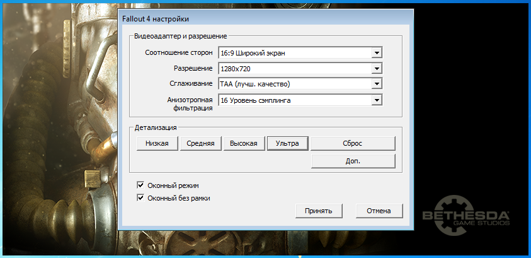Click the 16 Уровень сэмплинга field
The height and width of the screenshot is (258, 531).
click(300, 100)
